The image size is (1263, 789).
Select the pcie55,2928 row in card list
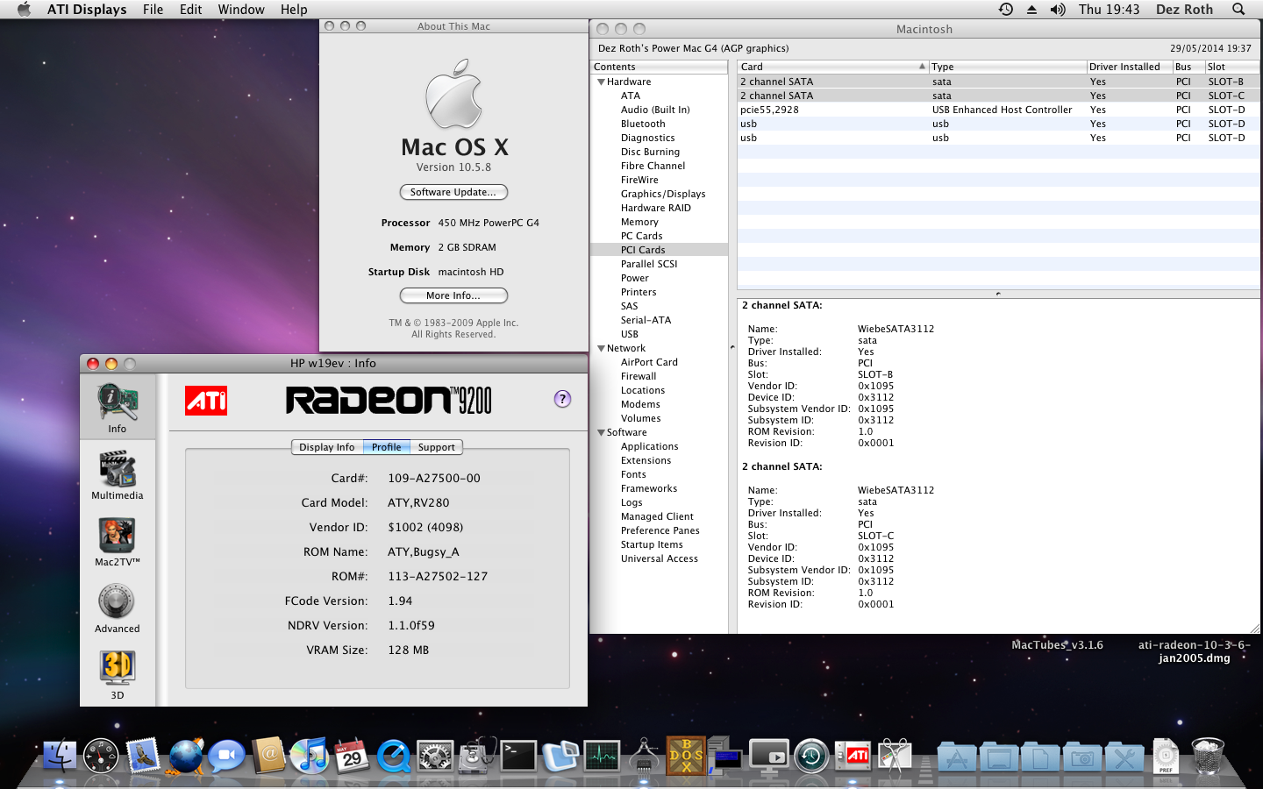tap(769, 110)
